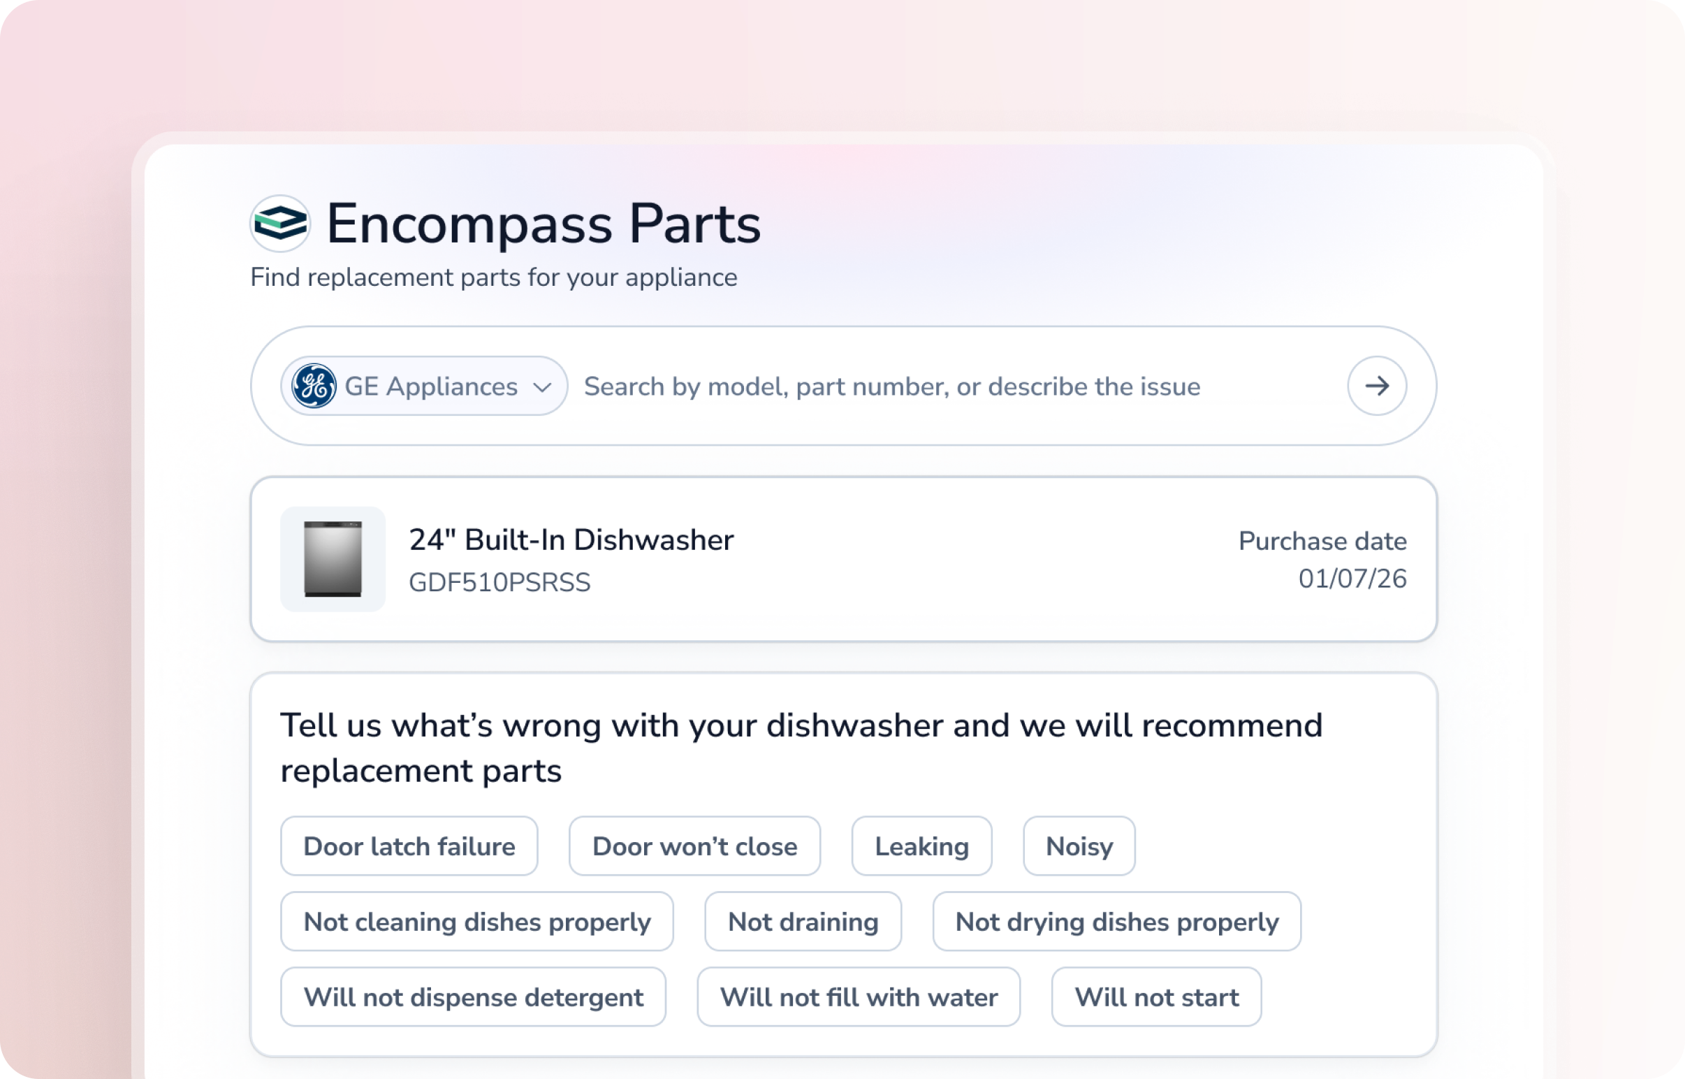Select Not cleaning dishes properly
The image size is (1685, 1079).
pyautogui.click(x=477, y=921)
